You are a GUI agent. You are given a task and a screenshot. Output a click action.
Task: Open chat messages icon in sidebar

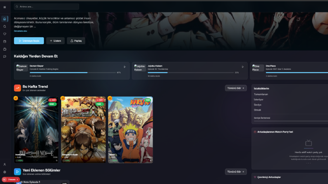[x=5, y=57]
